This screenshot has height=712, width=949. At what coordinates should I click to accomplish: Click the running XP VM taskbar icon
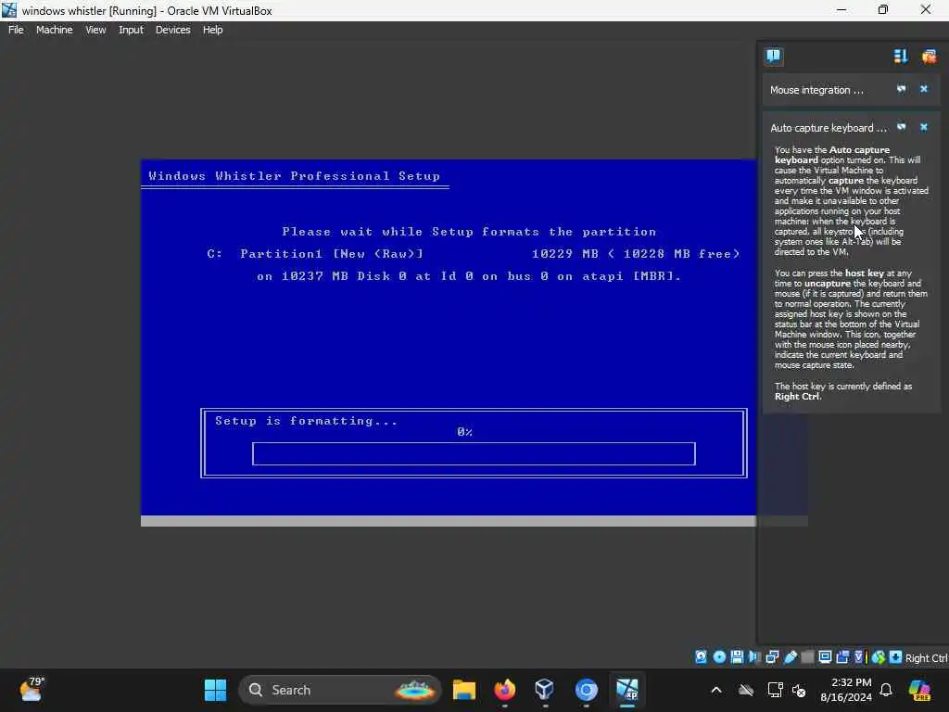click(627, 690)
